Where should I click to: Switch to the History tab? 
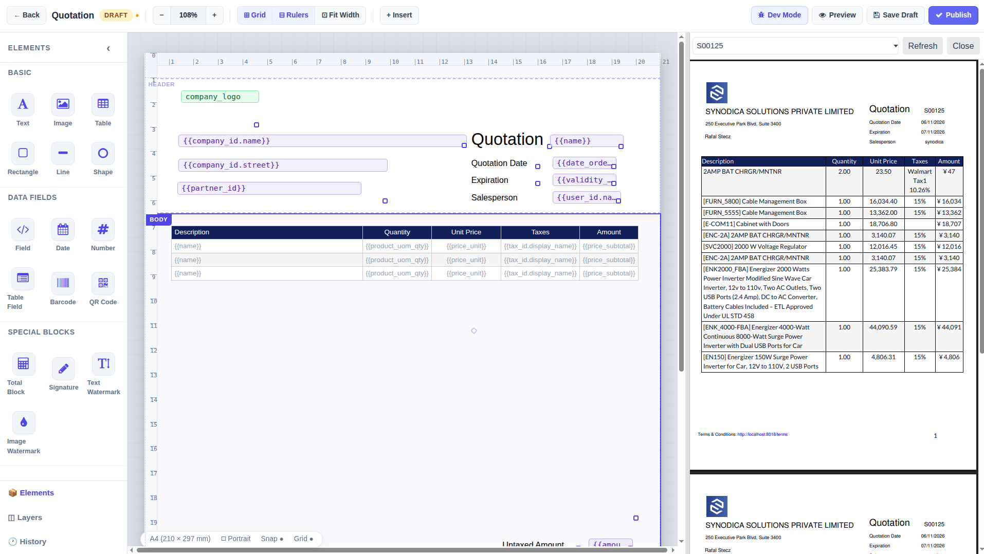coord(28,542)
